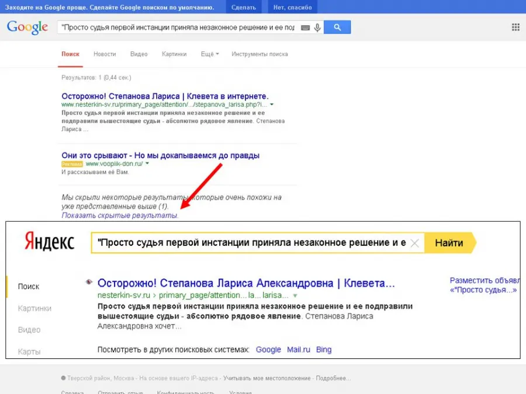This screenshot has height=394, width=526.
Task: Activate voice search microphone icon
Action: pyautogui.click(x=317, y=27)
